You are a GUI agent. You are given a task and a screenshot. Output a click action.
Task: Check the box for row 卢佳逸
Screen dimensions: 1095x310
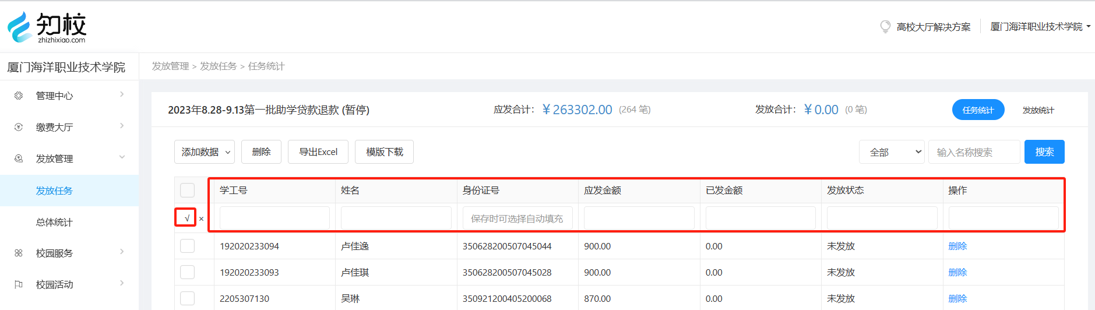(187, 246)
